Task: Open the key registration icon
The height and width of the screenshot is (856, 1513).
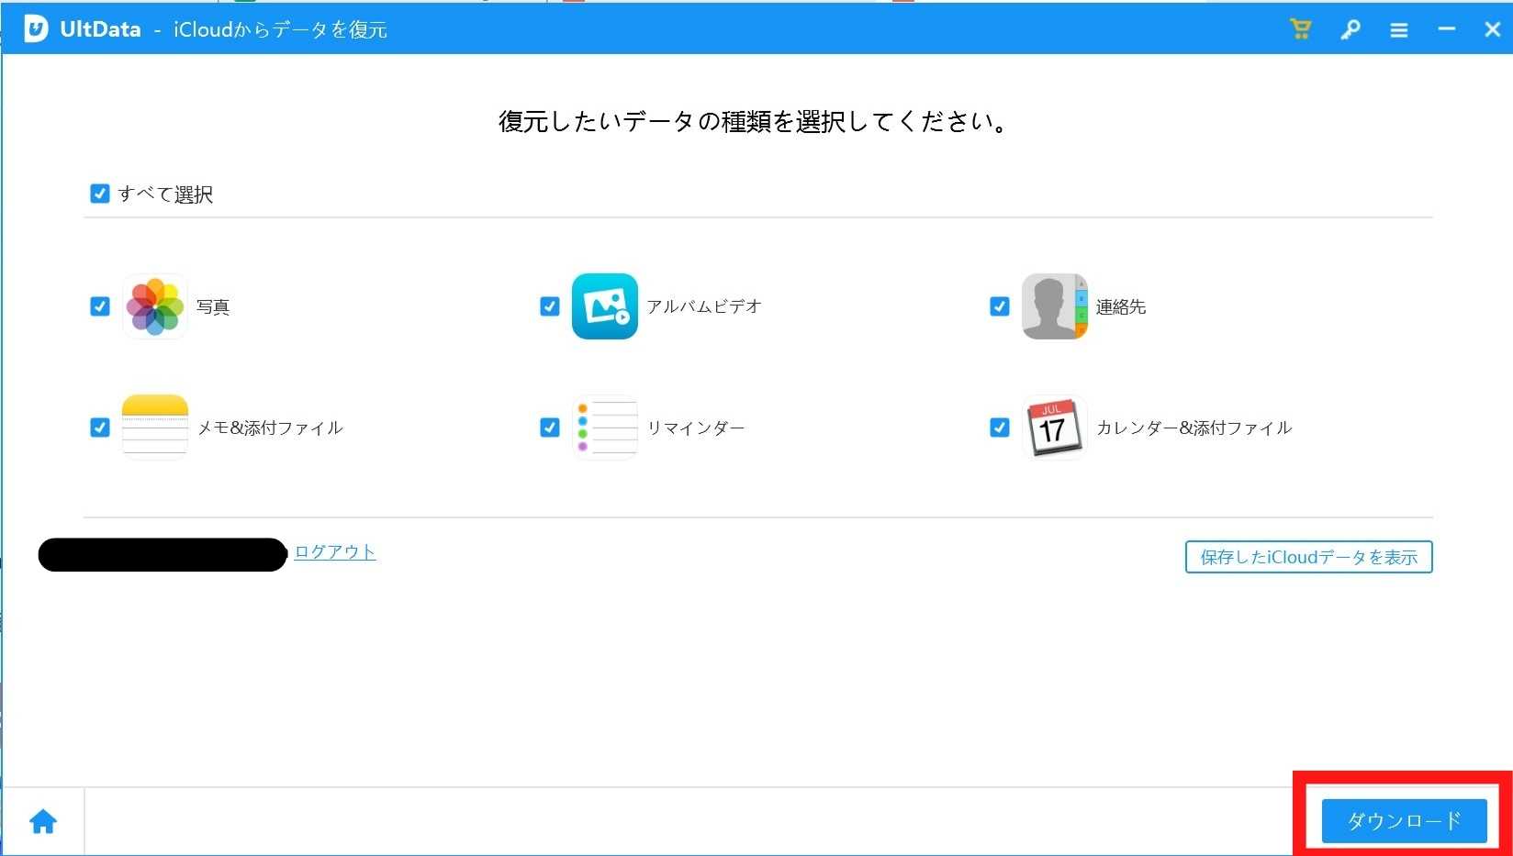Action: click(x=1350, y=29)
